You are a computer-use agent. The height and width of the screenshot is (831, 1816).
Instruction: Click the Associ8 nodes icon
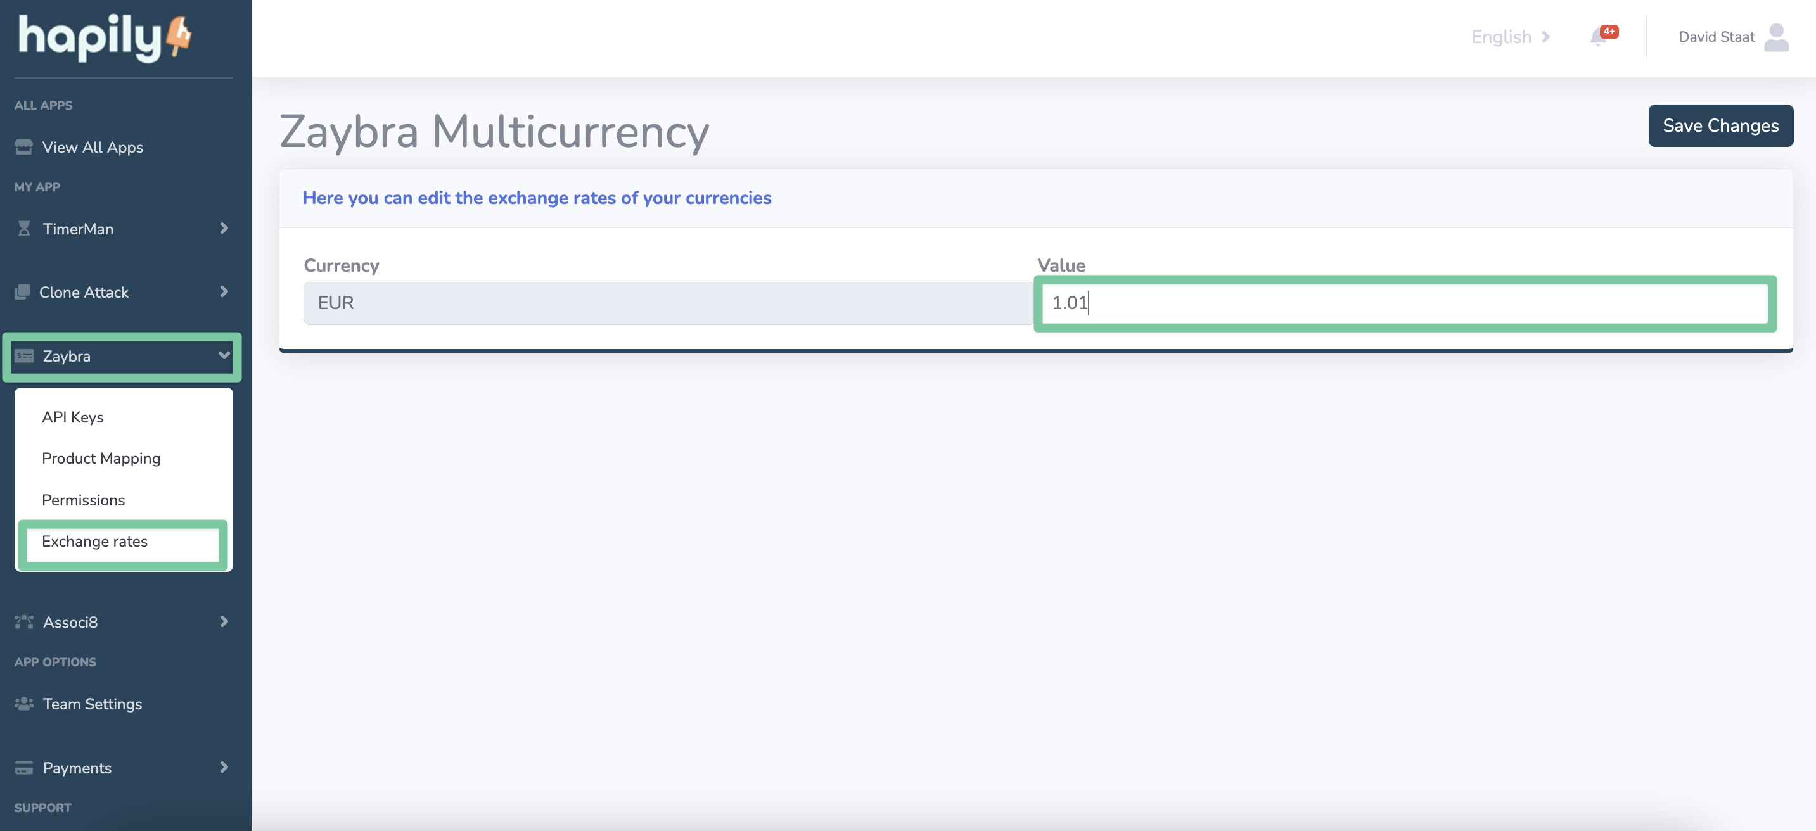point(24,621)
